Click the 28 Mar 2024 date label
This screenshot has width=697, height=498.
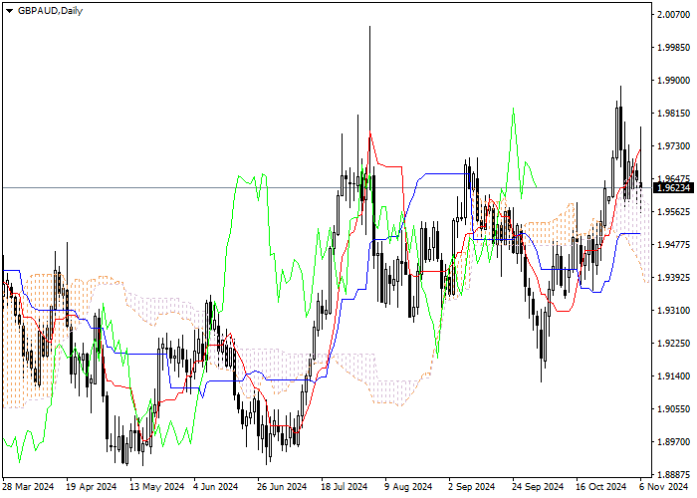pyautogui.click(x=29, y=487)
